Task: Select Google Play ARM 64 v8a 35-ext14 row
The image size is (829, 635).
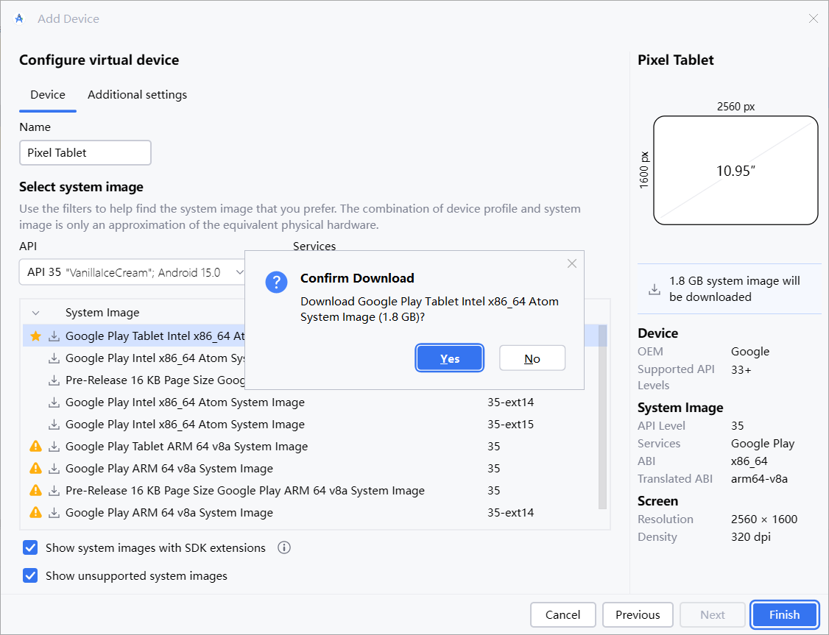Action: (310, 513)
